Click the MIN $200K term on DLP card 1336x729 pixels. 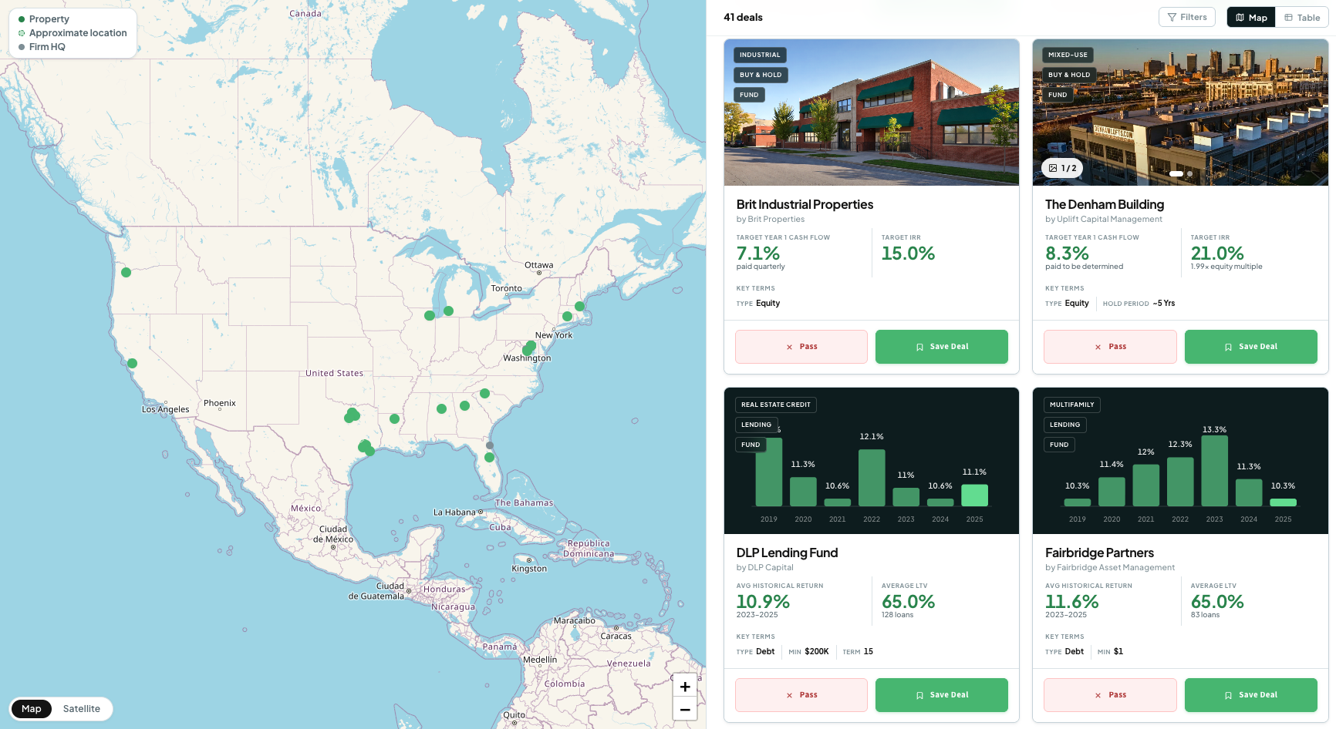click(x=808, y=652)
